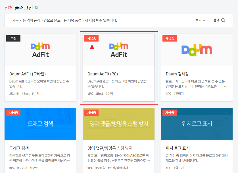Image resolution: width=238 pixels, height=173 pixels.
Task: Click the 영어 댓글/방명록 스팸 방지 banner link
Action: click(119, 124)
